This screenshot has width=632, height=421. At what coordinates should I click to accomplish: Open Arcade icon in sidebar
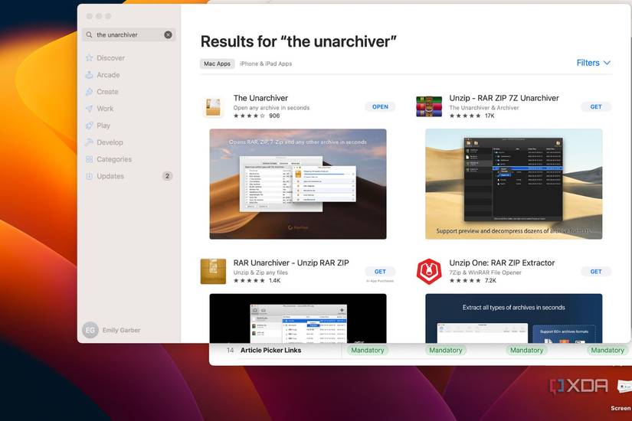pyautogui.click(x=90, y=75)
